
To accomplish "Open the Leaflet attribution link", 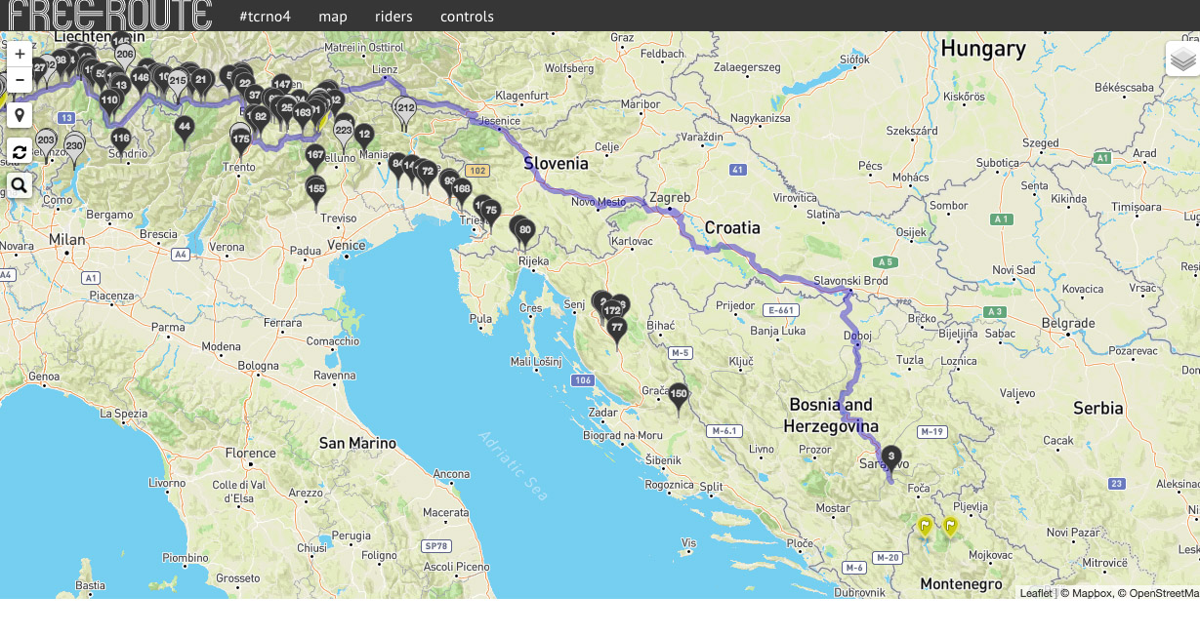I will 1035,593.
